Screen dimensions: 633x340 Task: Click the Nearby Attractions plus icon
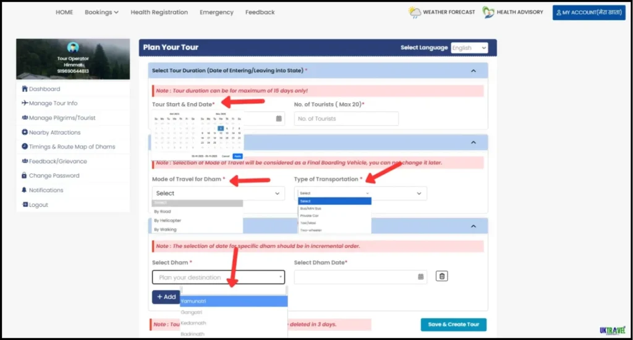pyautogui.click(x=25, y=132)
